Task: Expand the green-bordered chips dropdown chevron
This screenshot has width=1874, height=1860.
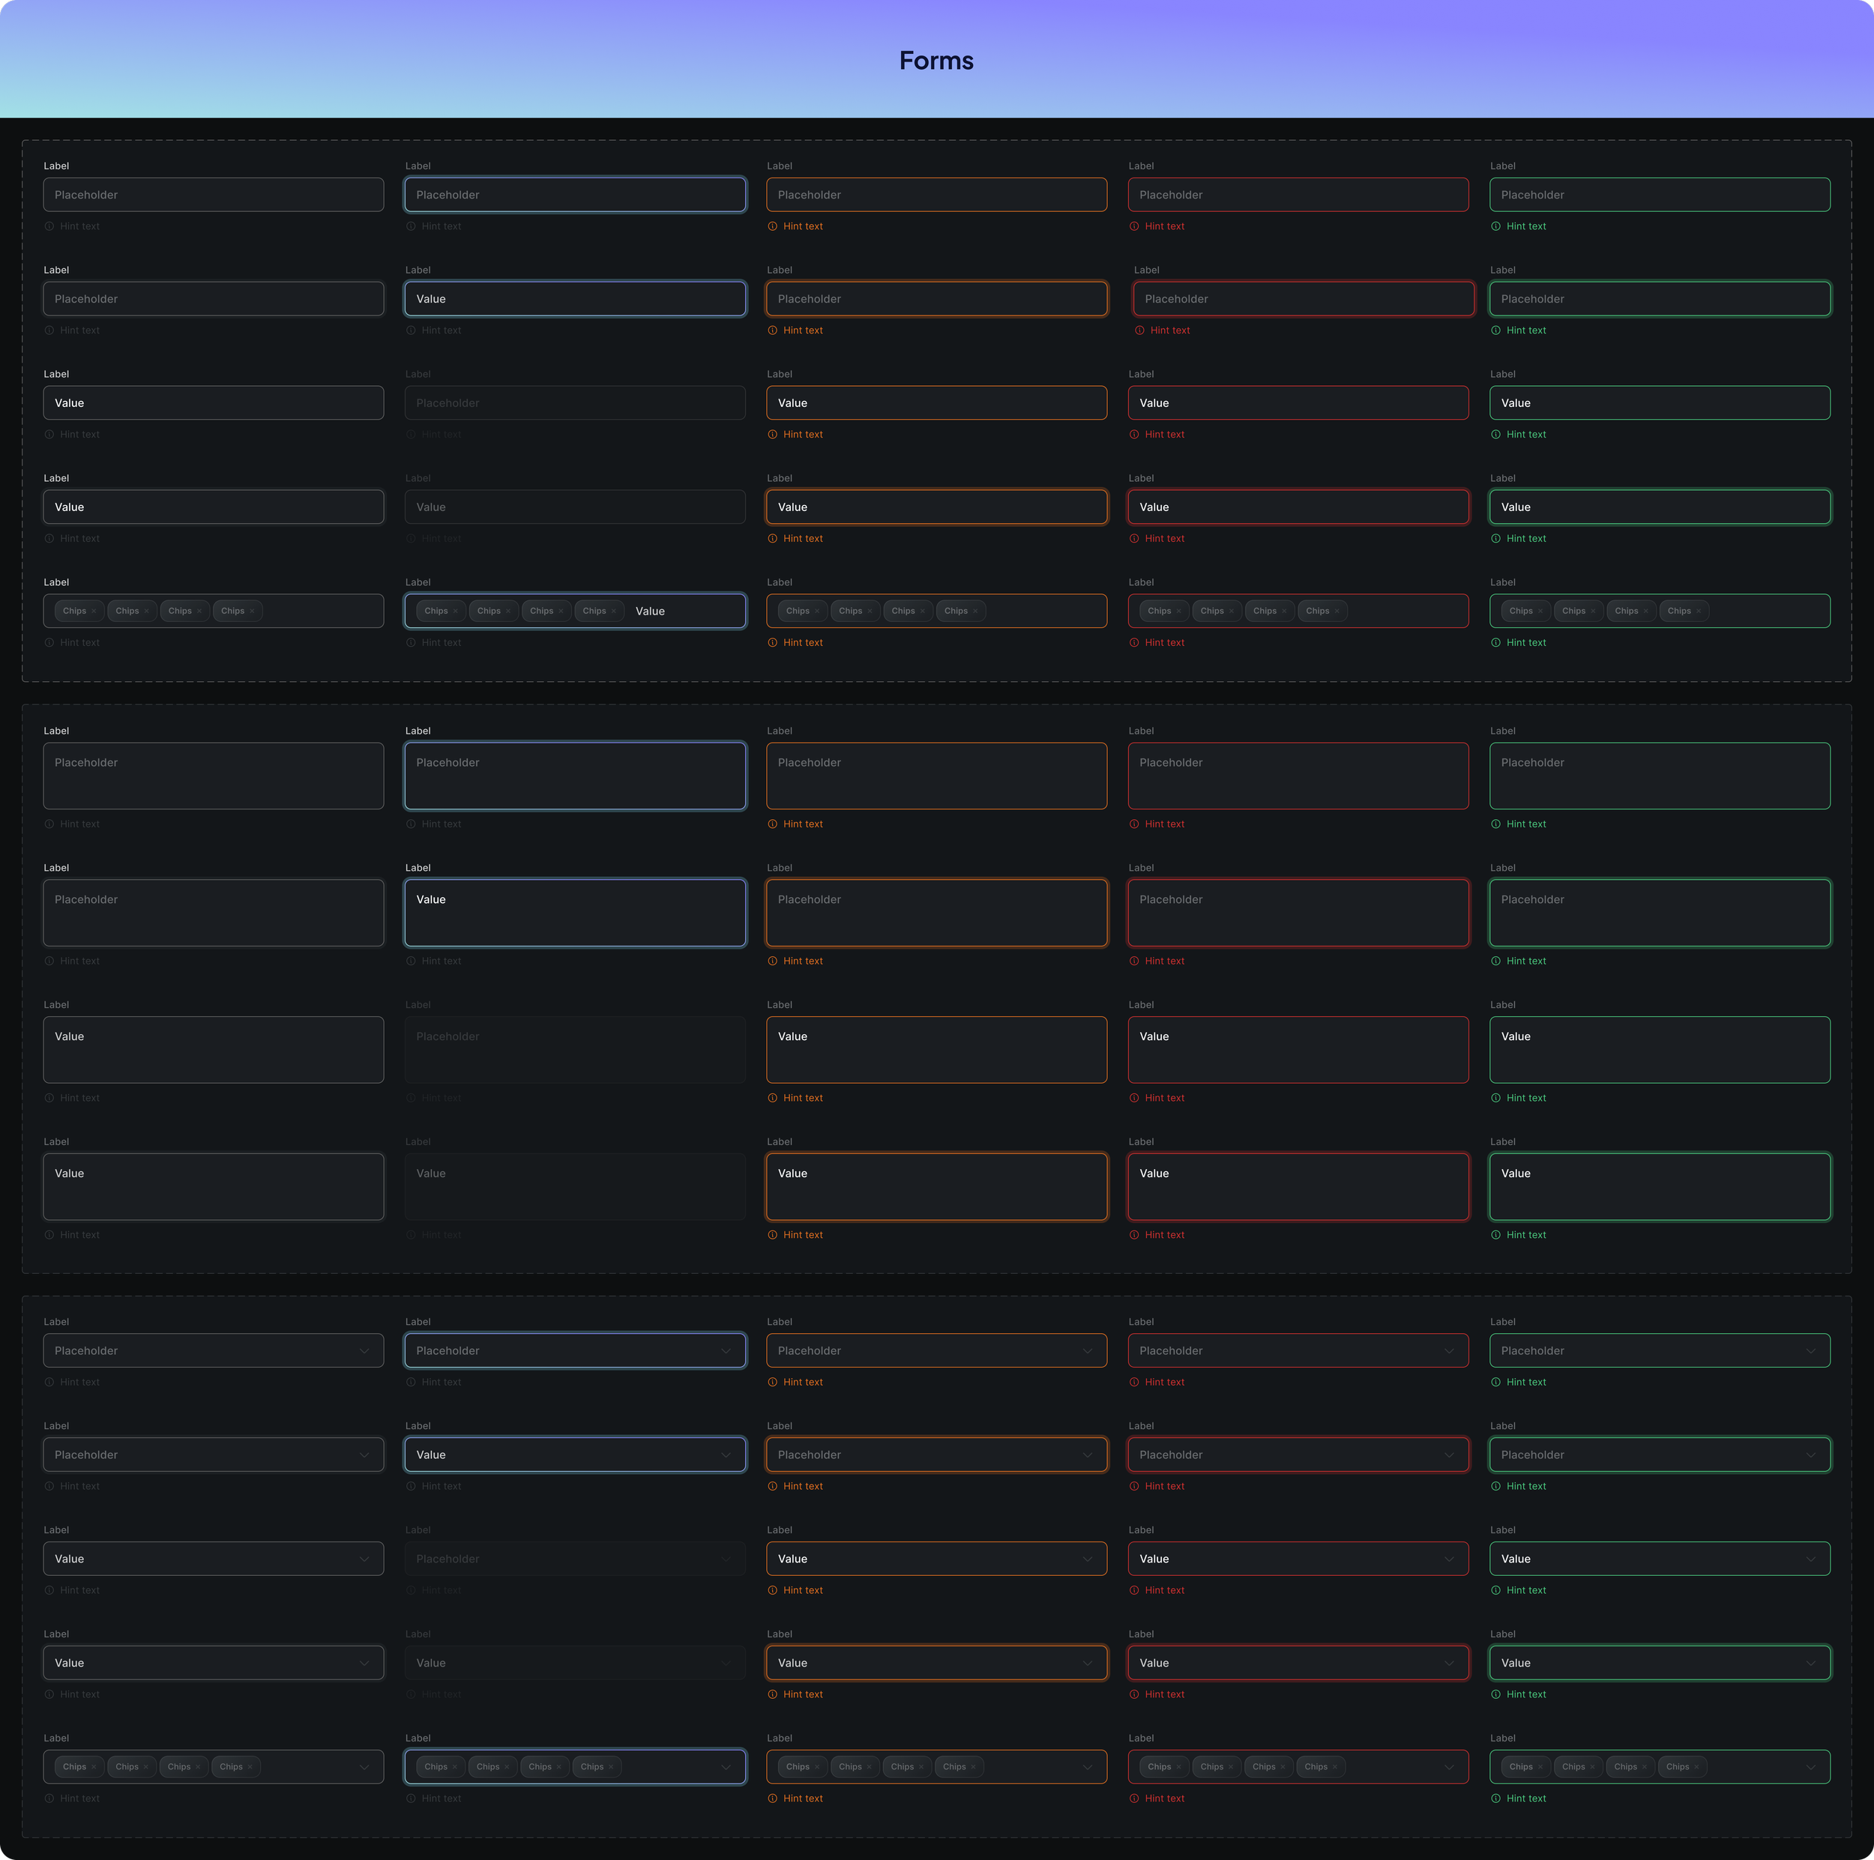Action: pos(1810,1767)
